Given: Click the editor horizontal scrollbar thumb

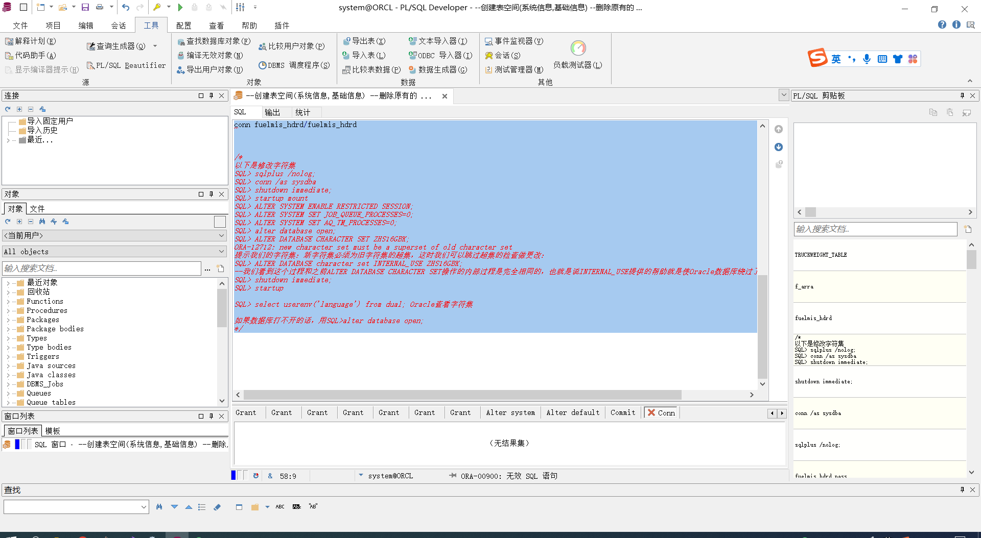Looking at the screenshot, I should click(462, 395).
